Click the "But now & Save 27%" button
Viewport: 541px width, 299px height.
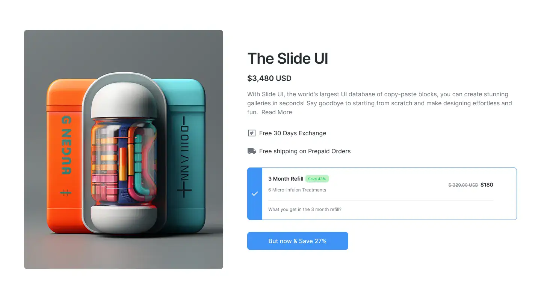[298, 241]
